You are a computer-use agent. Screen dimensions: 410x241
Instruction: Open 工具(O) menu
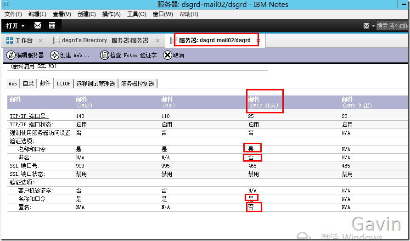(x=136, y=14)
